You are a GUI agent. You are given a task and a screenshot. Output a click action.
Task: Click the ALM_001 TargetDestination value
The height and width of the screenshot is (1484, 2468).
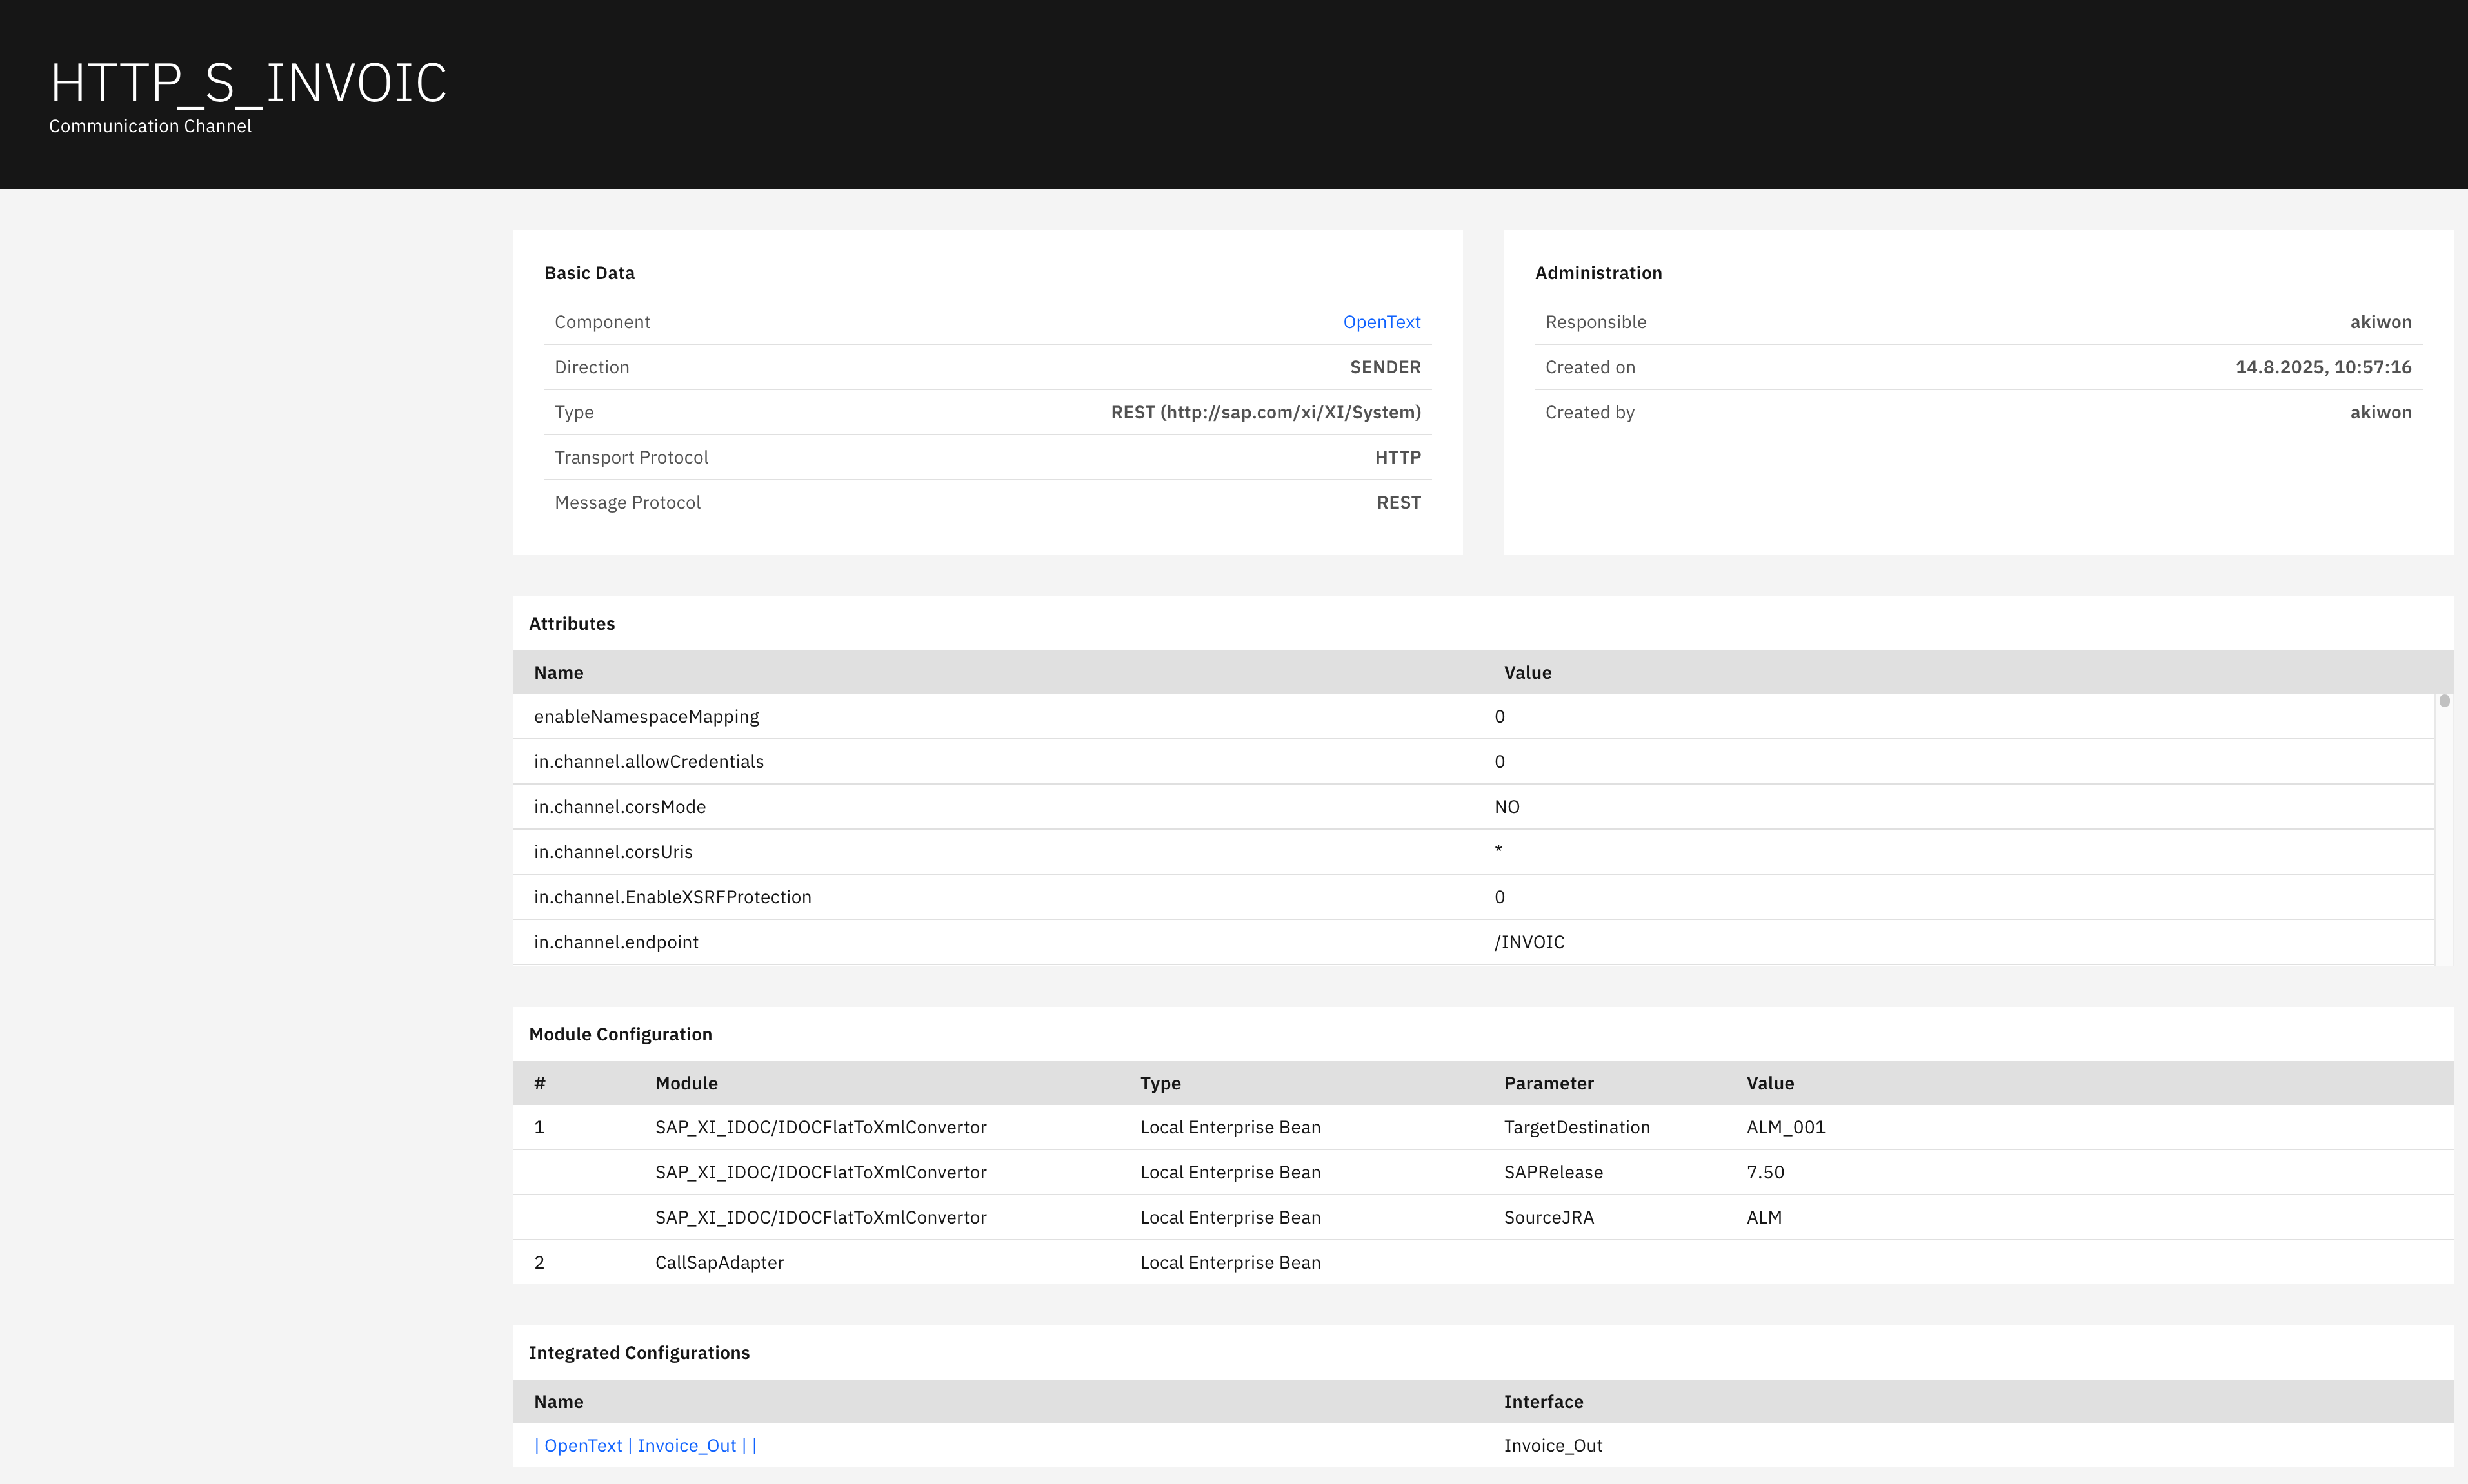(1786, 1127)
